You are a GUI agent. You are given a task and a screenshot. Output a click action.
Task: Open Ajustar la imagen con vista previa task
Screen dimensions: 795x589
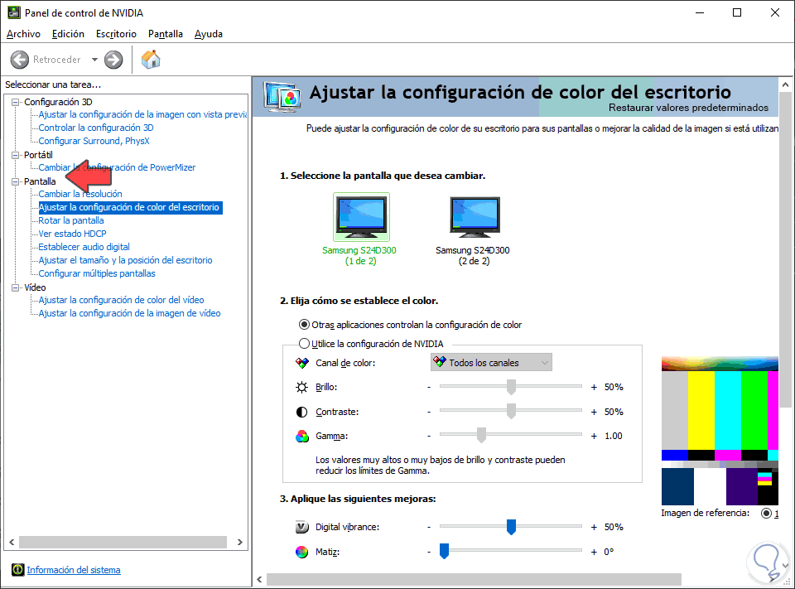[x=142, y=114]
